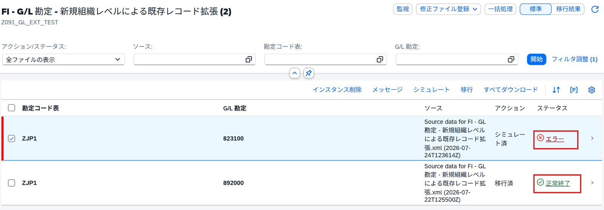The width and height of the screenshot is (604, 210).
Task: Click the Z091_GL_EXT_TEST subtitle
Action: [30, 22]
